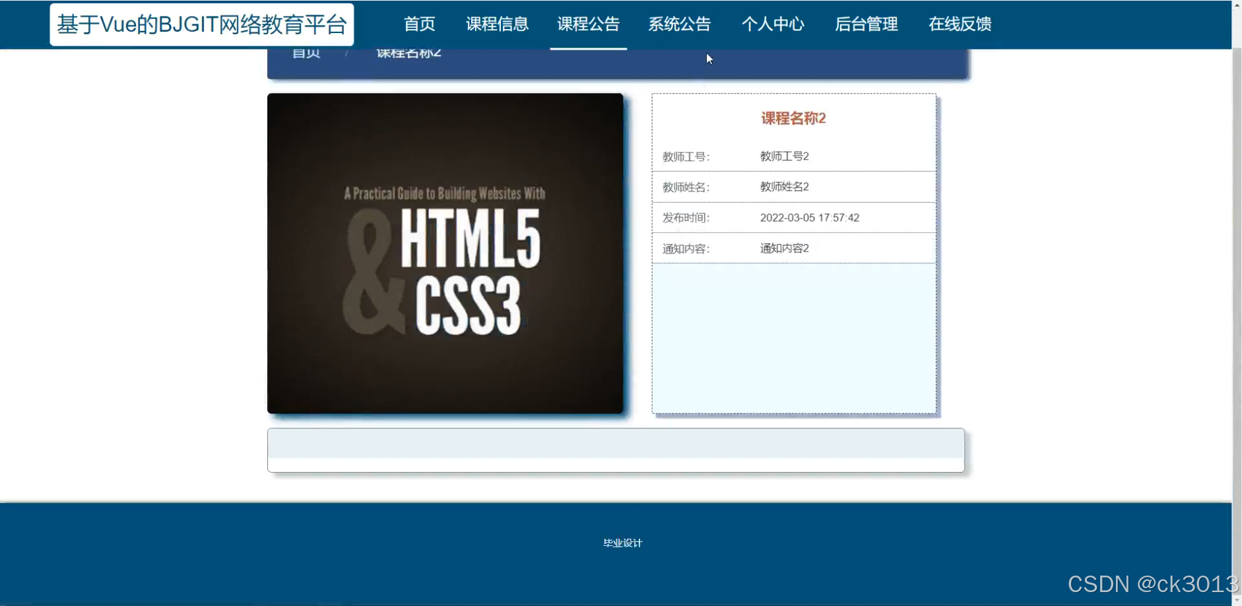This screenshot has width=1242, height=606.
Task: Click the publish time 2022-03-05 17:57:42
Action: (x=809, y=217)
